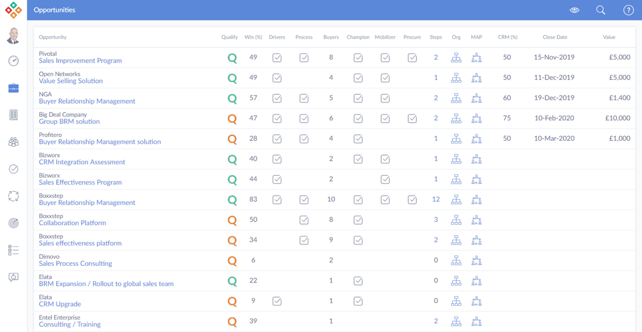Click the target icon in sidebar
642x332 pixels.
13,223
